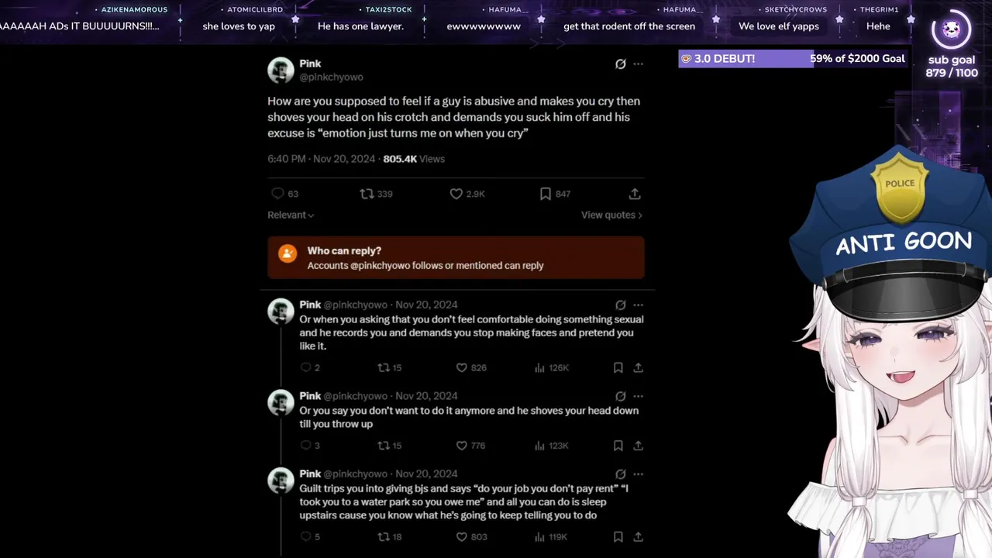Open Pink's profile avatar on the main tweet
Image resolution: width=992 pixels, height=558 pixels.
[x=281, y=71]
